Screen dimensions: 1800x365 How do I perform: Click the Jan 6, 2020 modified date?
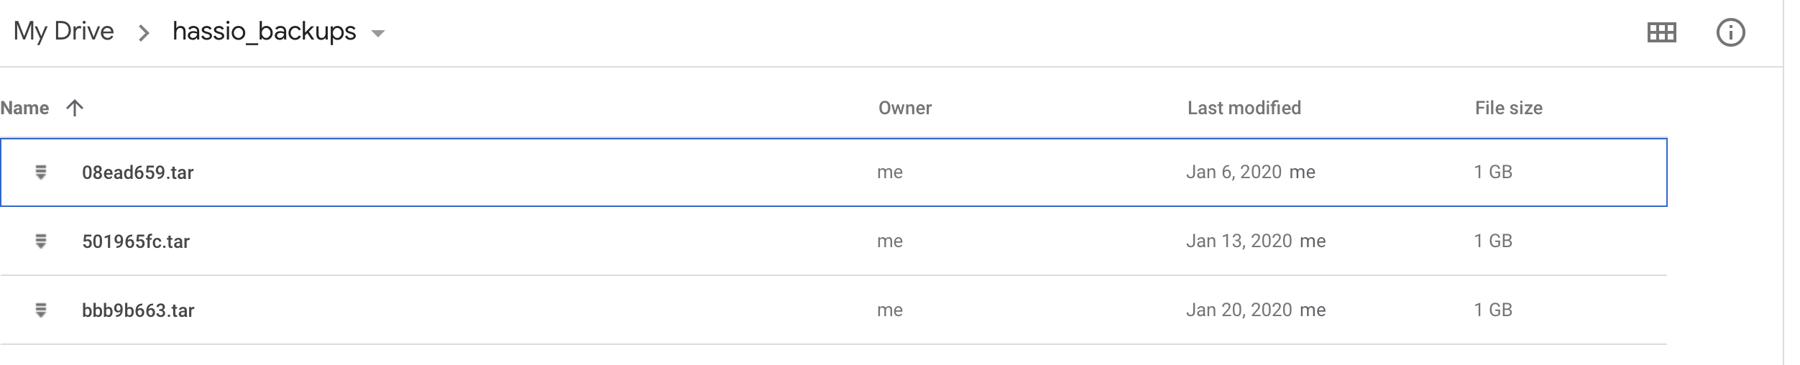click(1234, 172)
